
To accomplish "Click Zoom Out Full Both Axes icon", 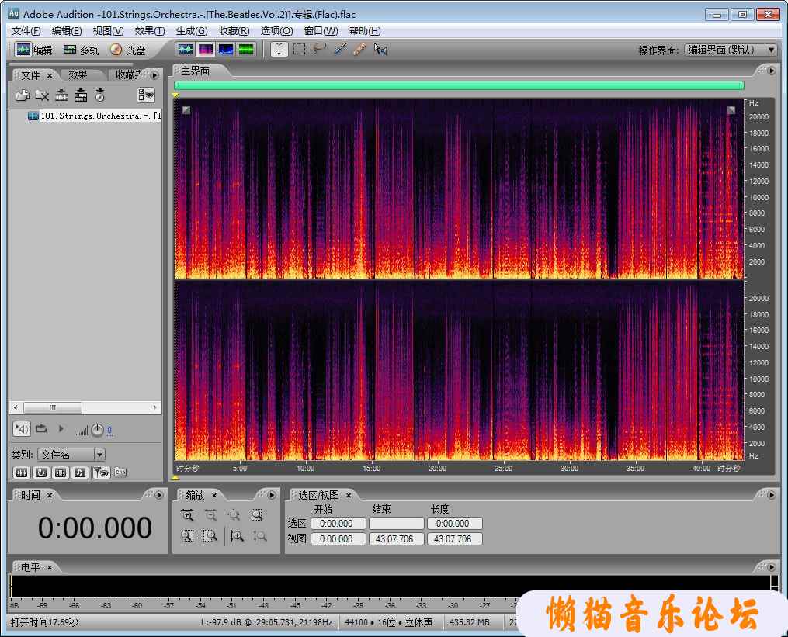I will click(234, 515).
